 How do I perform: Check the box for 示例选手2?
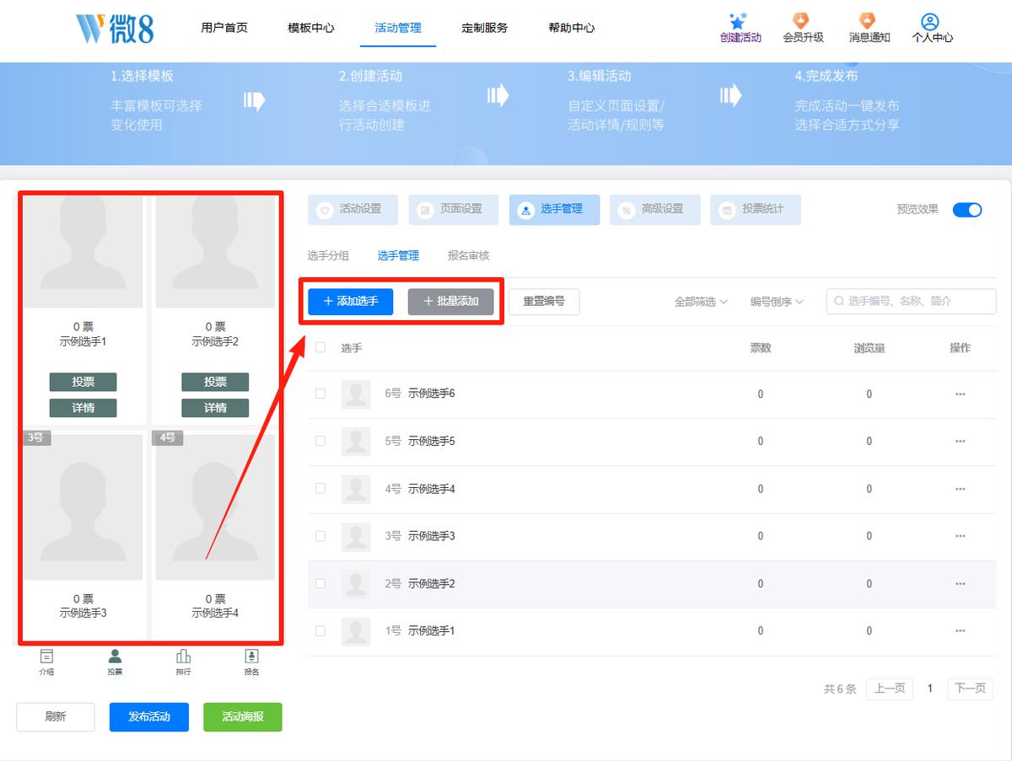(320, 583)
